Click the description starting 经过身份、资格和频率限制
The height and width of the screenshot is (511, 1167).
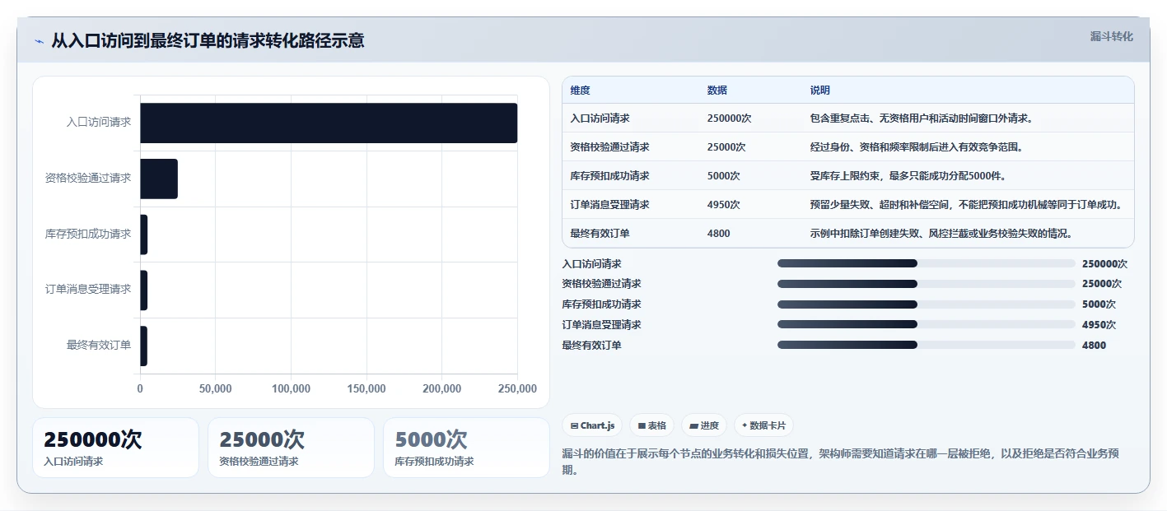(x=917, y=147)
